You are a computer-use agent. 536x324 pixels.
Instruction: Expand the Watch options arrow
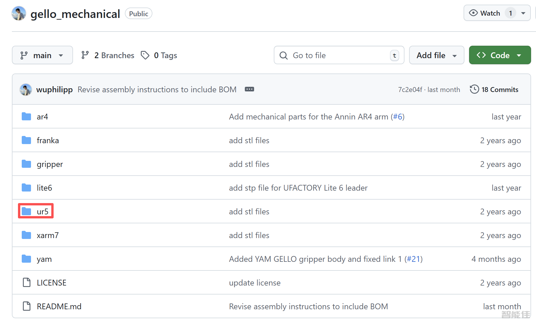[523, 13]
